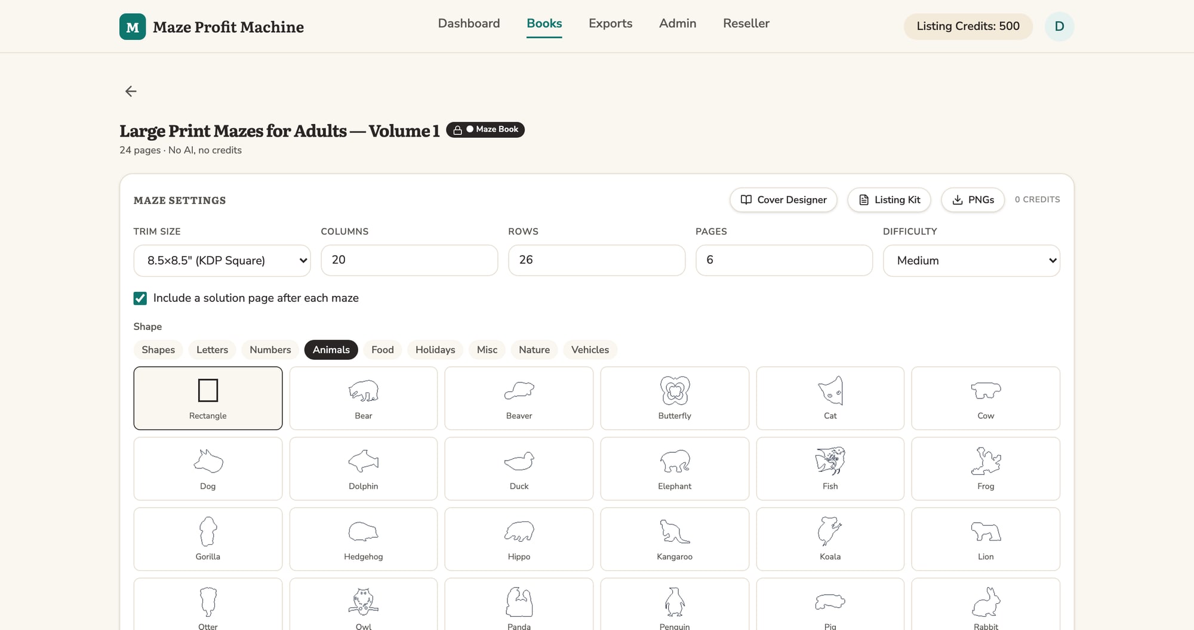Select the Koala shape tile
This screenshot has width=1194, height=630.
pyautogui.click(x=830, y=539)
